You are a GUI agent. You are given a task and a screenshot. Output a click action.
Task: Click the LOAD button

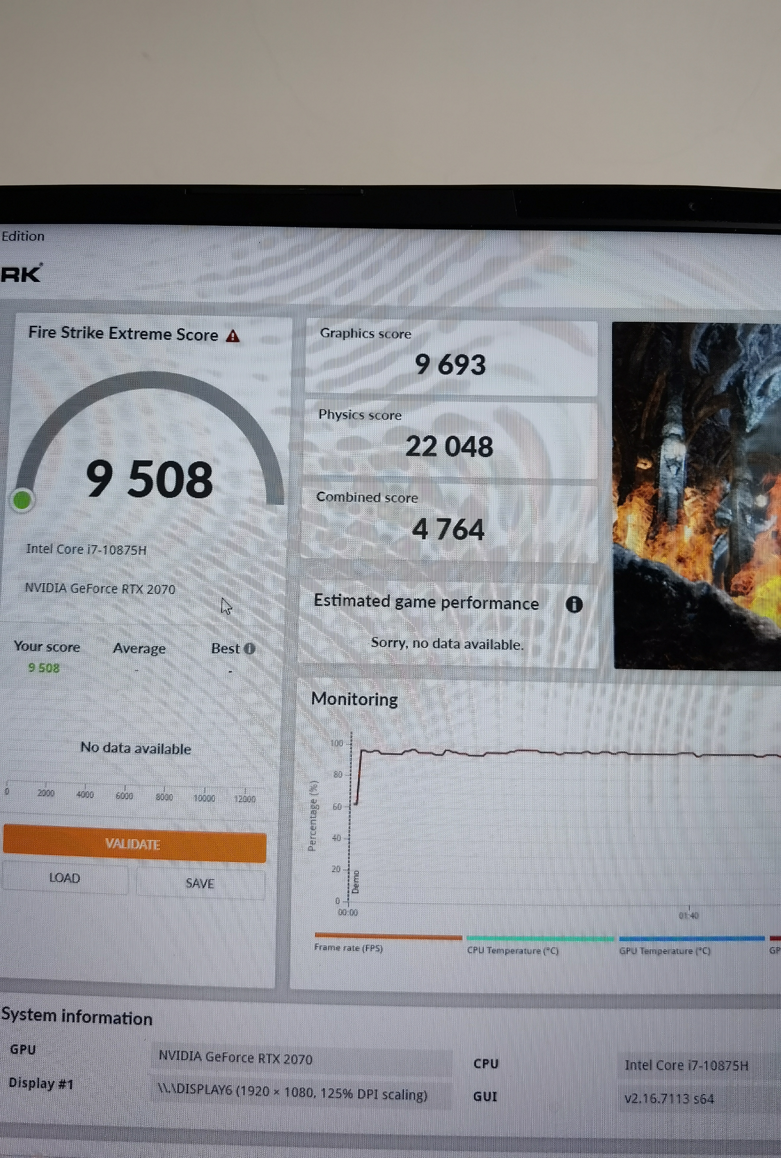coord(65,878)
